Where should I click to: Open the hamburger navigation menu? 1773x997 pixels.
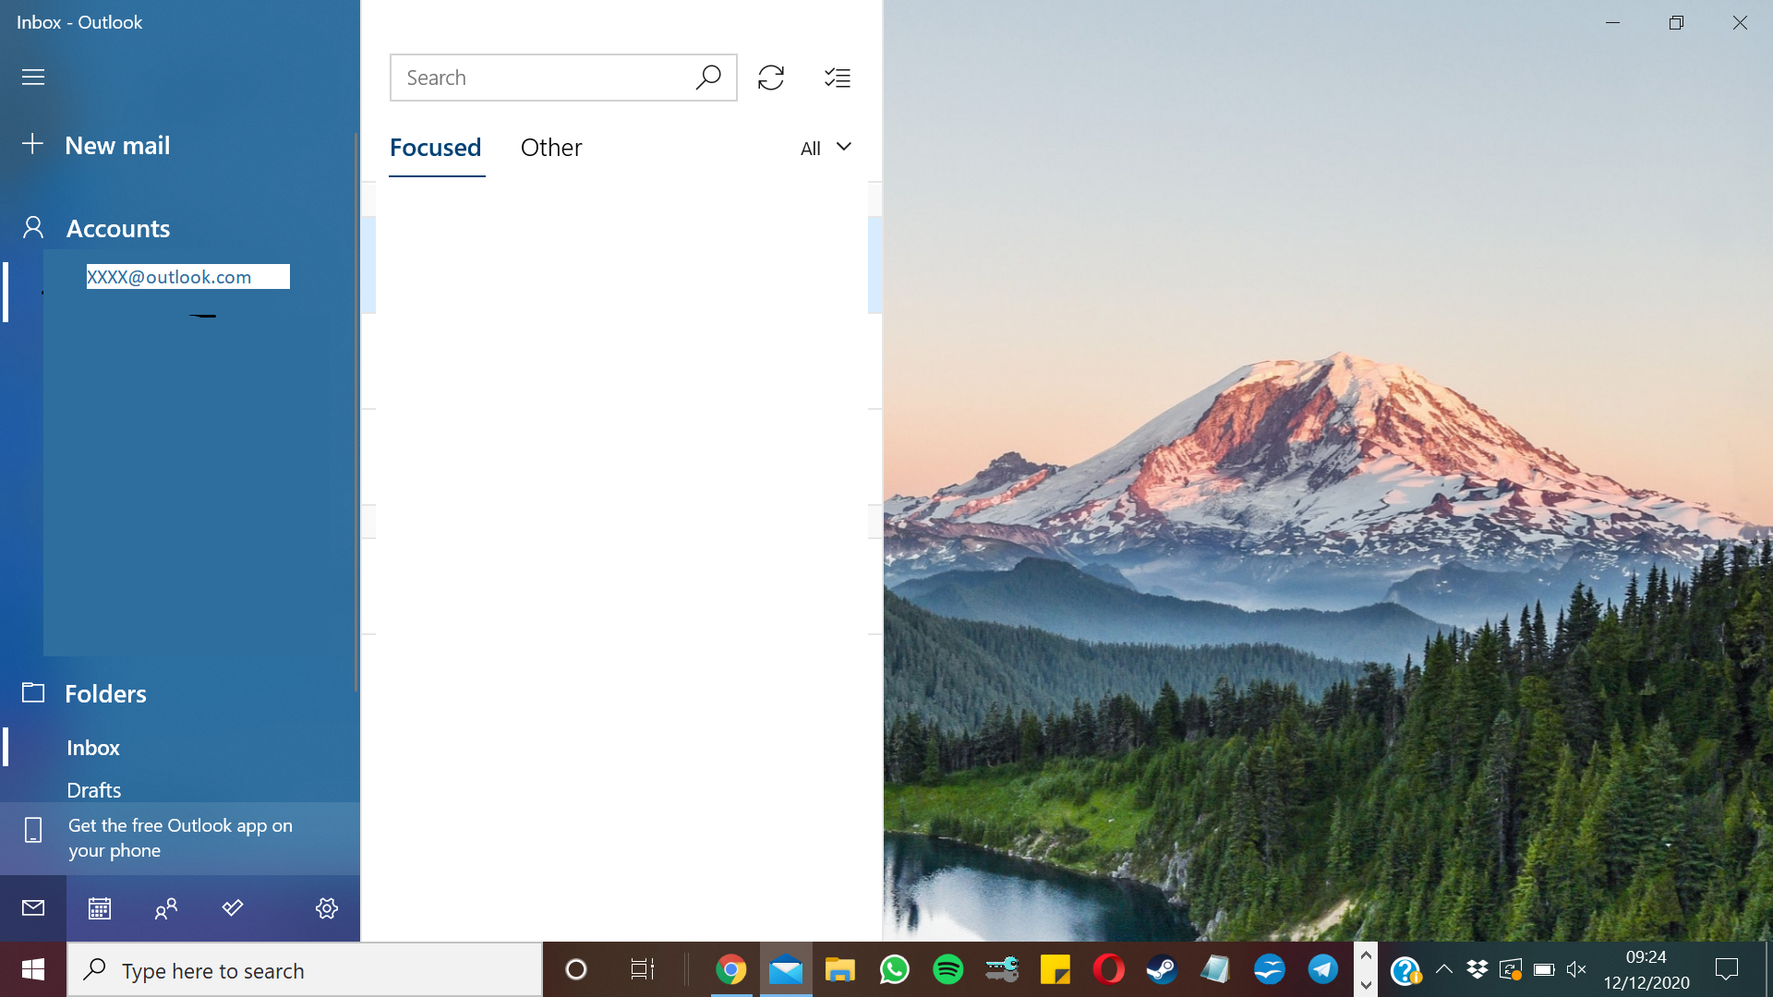point(32,77)
